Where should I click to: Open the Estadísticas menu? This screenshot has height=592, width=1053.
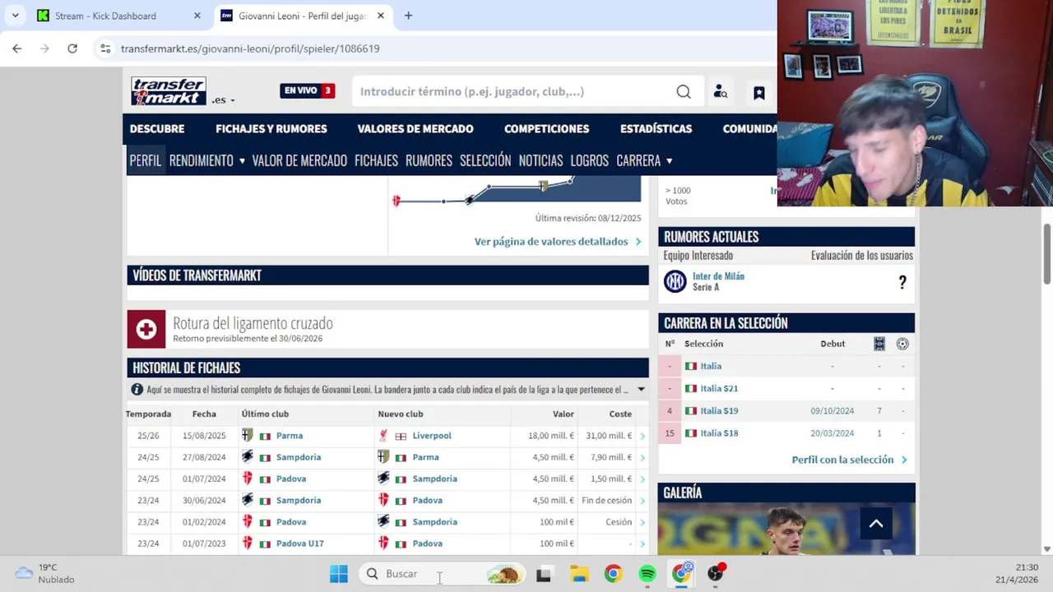(656, 129)
